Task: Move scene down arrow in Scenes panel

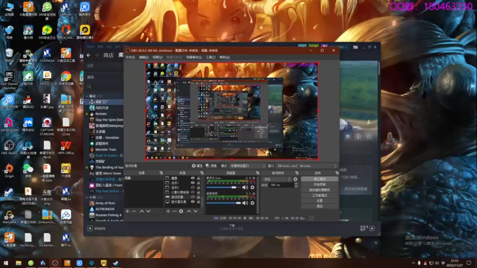Action: click(148, 211)
